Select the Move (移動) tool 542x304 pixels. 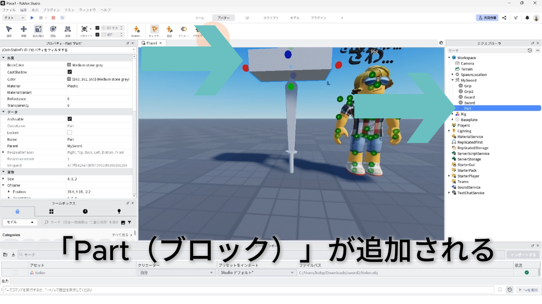pos(24,29)
